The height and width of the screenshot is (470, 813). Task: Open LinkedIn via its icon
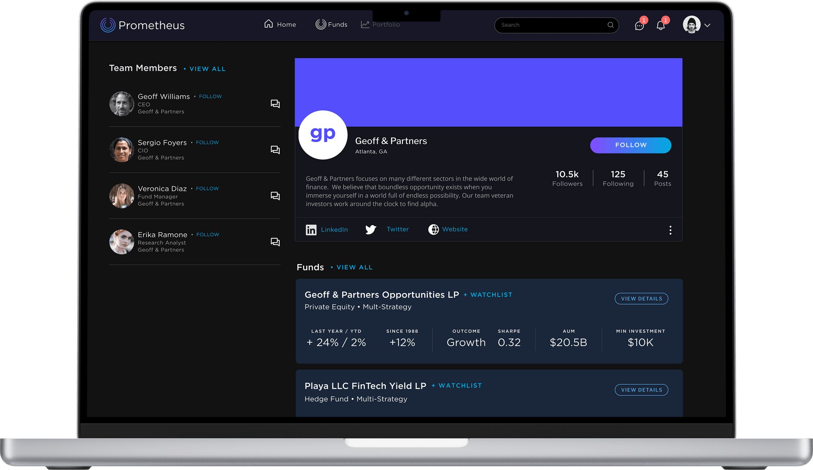[x=311, y=230]
